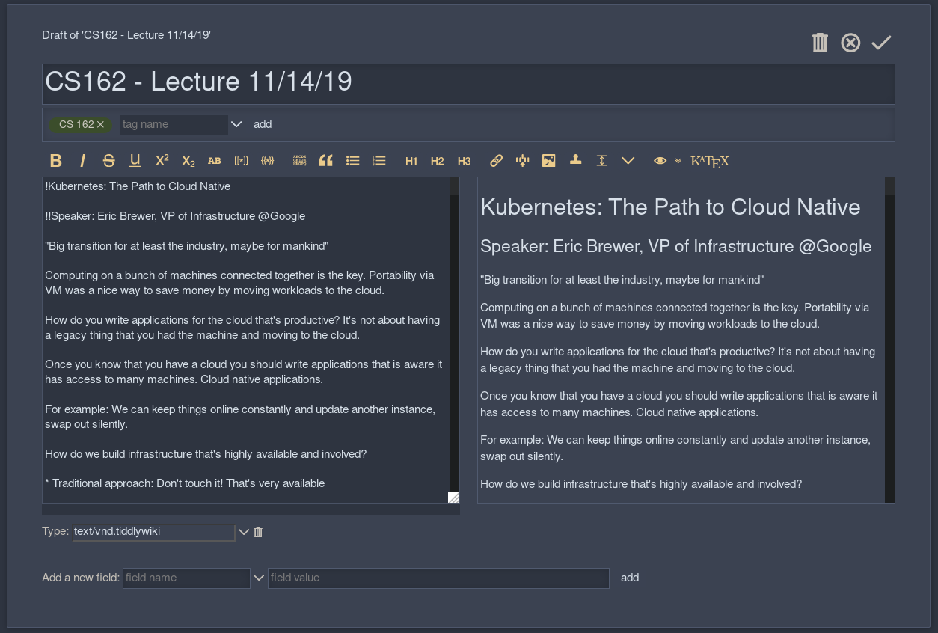Open the stamp snippets tool

click(x=575, y=160)
